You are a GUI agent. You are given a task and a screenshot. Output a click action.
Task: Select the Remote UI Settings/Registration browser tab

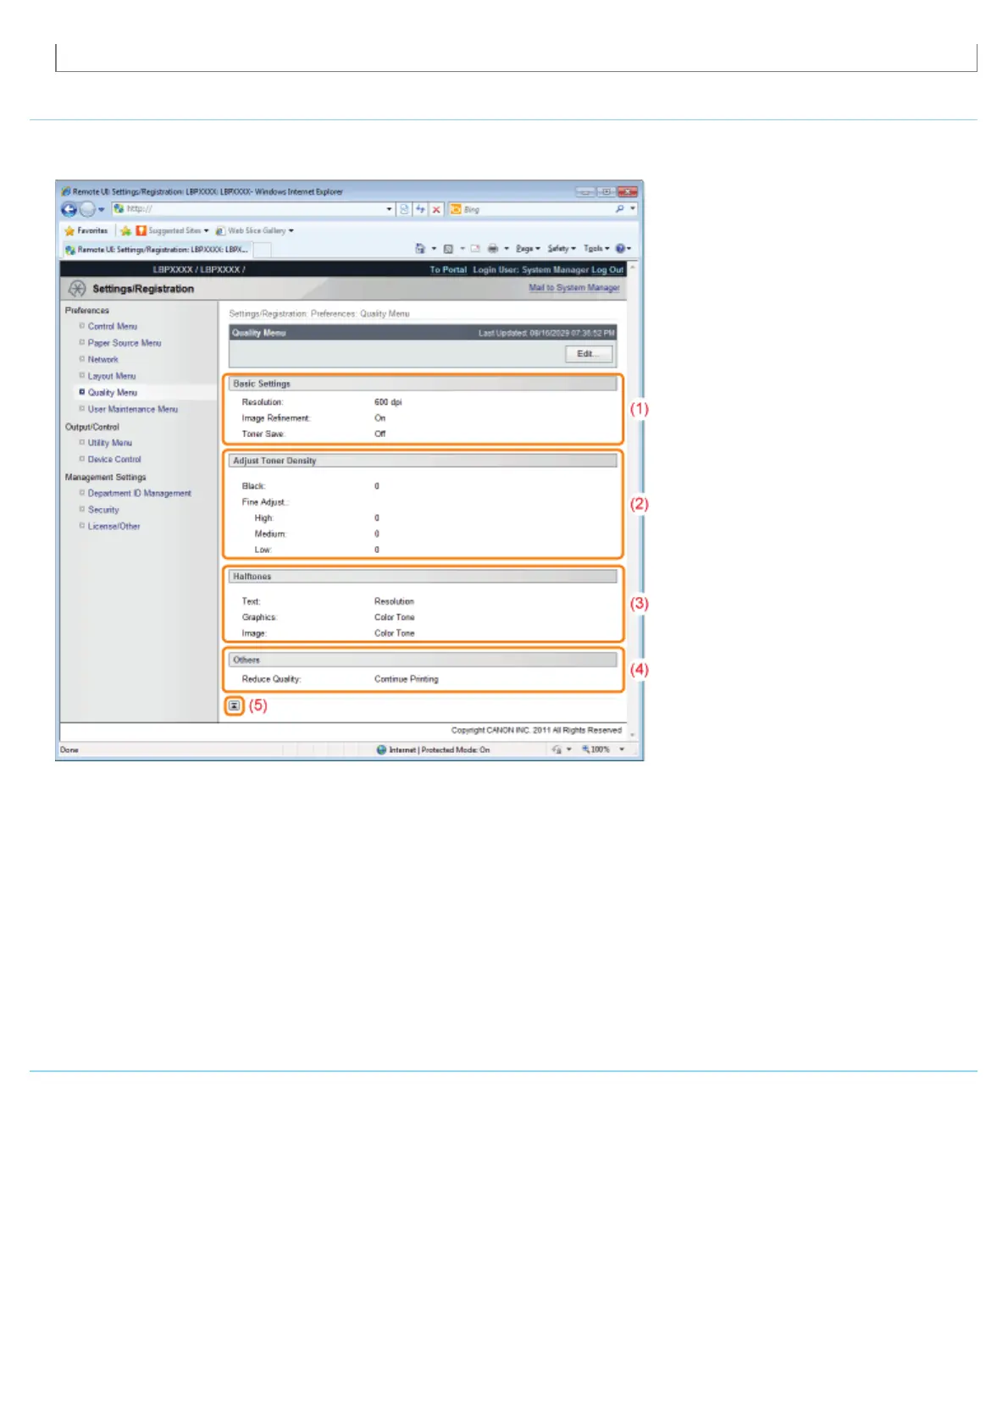pyautogui.click(x=157, y=250)
